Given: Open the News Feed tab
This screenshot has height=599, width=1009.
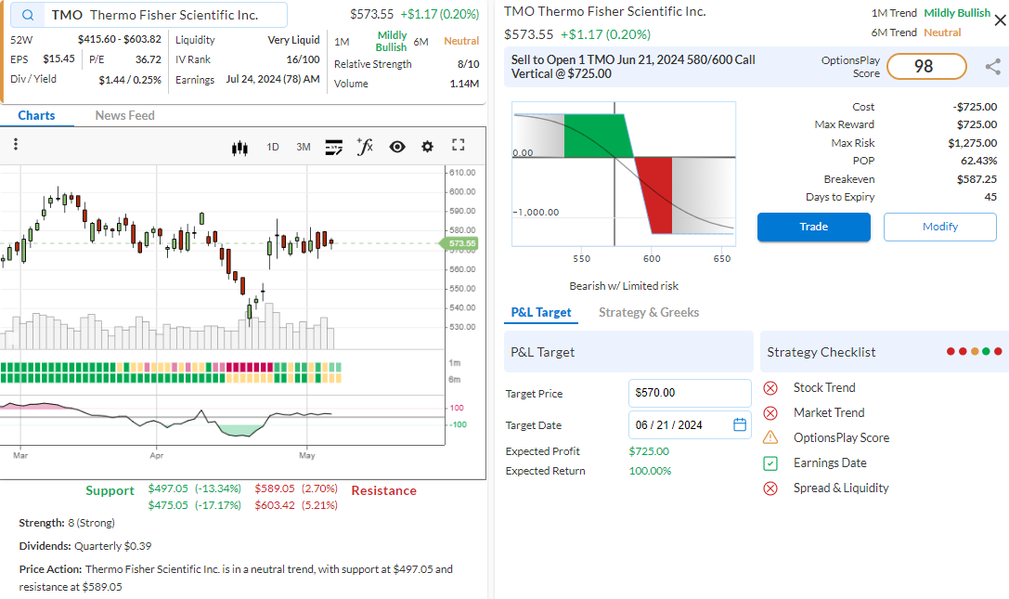Looking at the screenshot, I should 124,115.
